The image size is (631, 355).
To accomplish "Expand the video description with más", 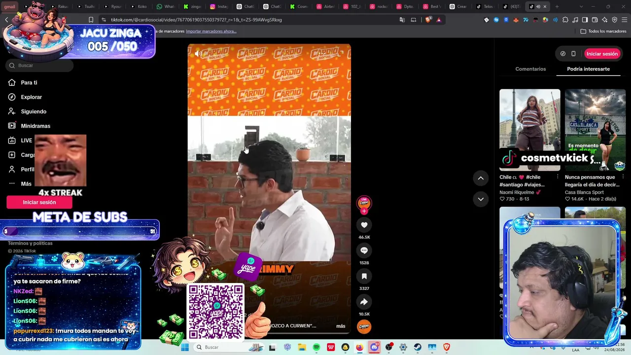I will 341,326.
